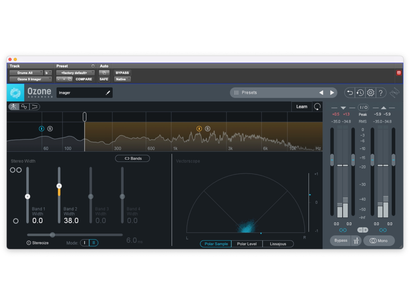Click the Band 1 Width slider handle
Viewport: 410px width, 308px height.
(x=27, y=197)
